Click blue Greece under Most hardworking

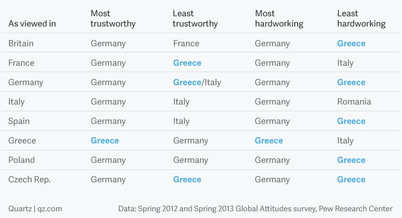point(269,140)
